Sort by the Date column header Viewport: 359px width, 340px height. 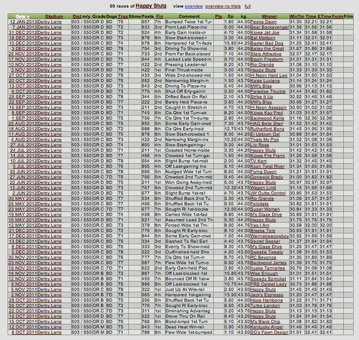(x=22, y=17)
